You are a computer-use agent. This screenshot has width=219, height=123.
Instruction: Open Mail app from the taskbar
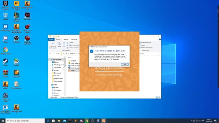point(64,121)
